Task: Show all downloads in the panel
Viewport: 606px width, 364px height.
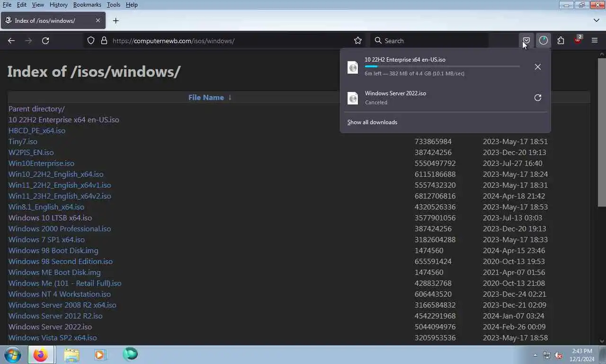Action: click(372, 122)
